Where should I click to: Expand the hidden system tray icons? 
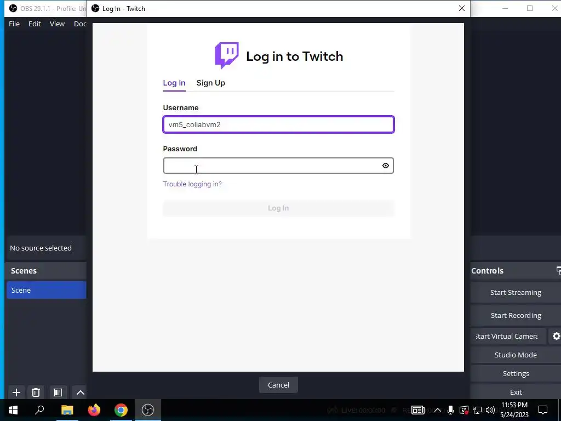pyautogui.click(x=437, y=410)
